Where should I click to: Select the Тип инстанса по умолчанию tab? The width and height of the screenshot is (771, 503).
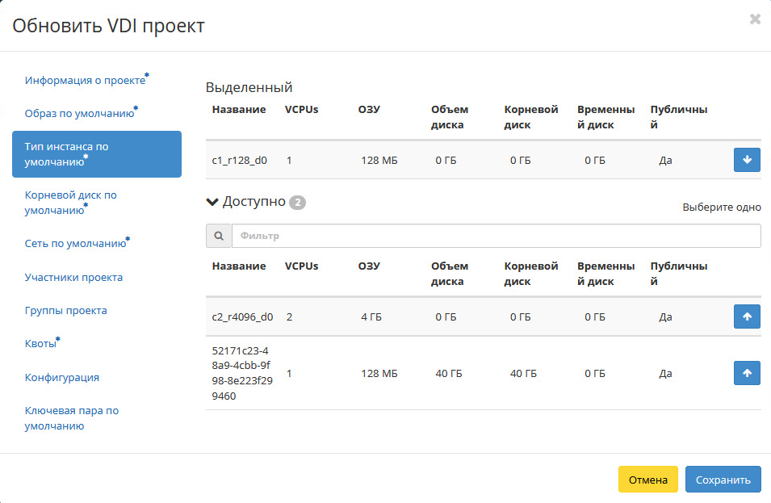tap(97, 154)
